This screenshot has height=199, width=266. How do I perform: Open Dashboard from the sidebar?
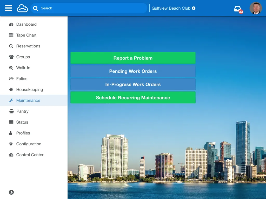click(34, 24)
